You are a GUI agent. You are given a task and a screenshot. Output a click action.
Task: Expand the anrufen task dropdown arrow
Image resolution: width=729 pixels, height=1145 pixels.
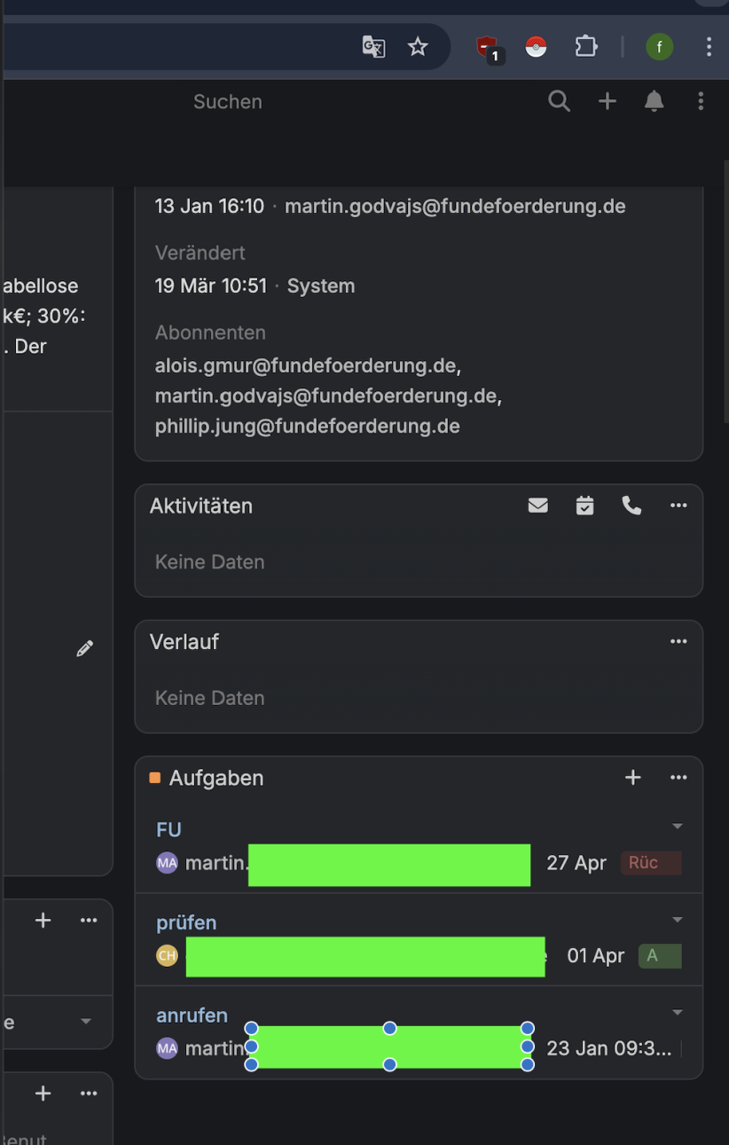678,1013
